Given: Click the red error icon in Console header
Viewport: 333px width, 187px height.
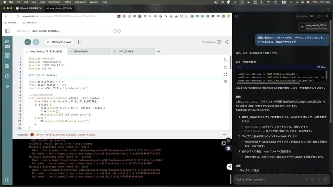Looking at the screenshot, I should [32, 135].
